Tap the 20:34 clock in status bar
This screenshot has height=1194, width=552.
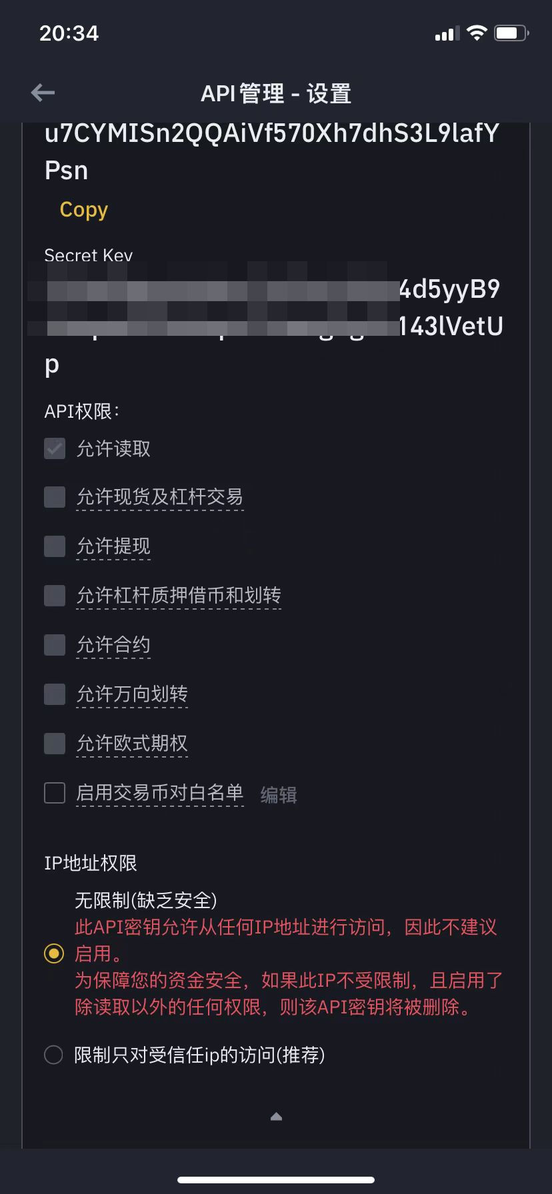coord(69,33)
